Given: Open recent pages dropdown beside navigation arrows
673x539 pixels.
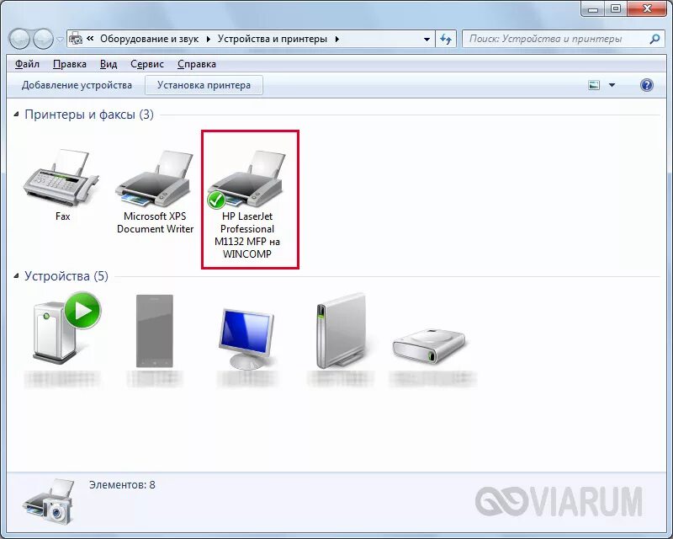Looking at the screenshot, I should click(60, 40).
